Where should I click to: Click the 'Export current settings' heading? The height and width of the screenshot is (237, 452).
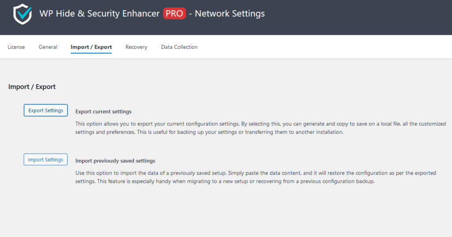[x=103, y=112]
